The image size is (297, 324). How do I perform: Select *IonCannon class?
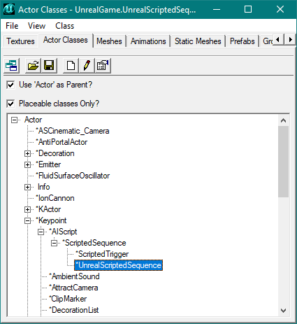[55, 198]
